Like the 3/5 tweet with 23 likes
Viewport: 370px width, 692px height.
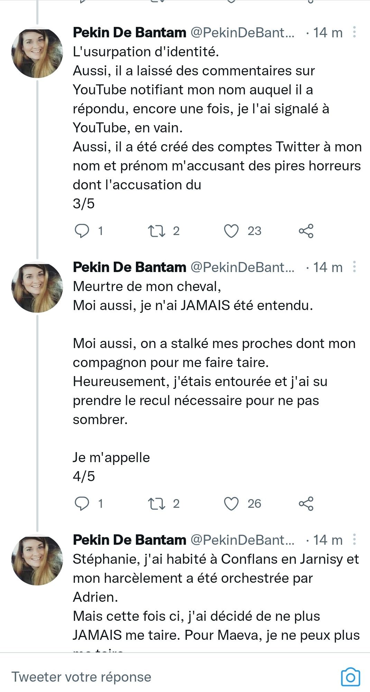[231, 231]
